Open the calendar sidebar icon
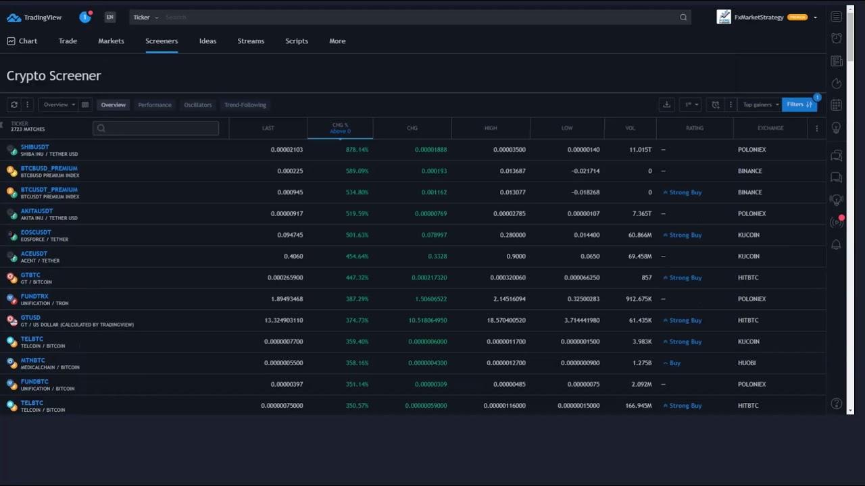865x486 pixels. pos(837,105)
